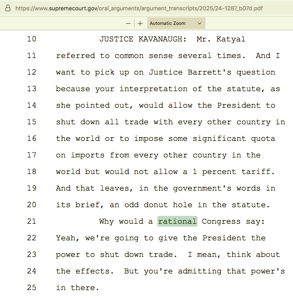Click "because your interpretation of the statute"
This screenshot has height=300, width=293.
tap(158, 89)
